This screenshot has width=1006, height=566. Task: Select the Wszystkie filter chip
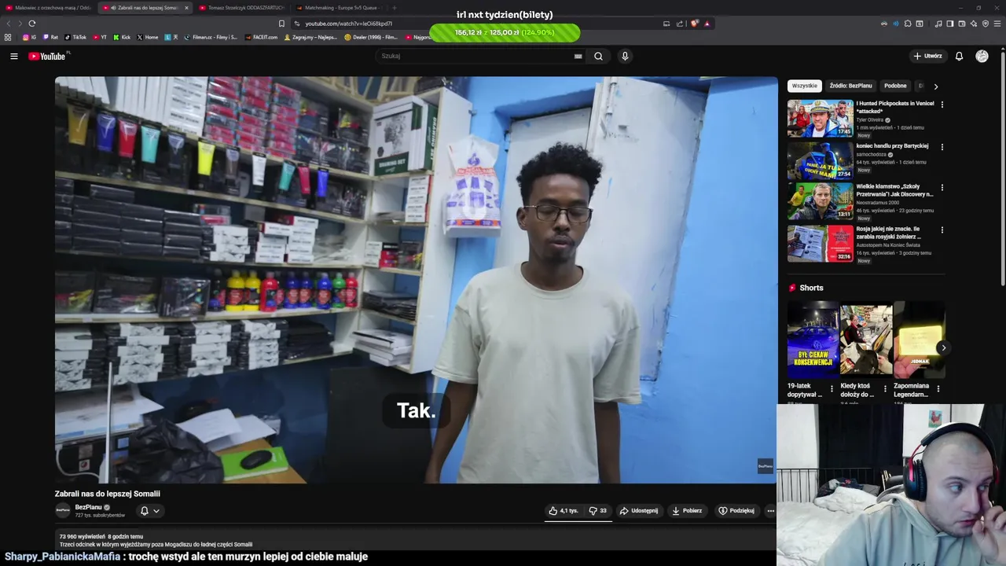[804, 86]
